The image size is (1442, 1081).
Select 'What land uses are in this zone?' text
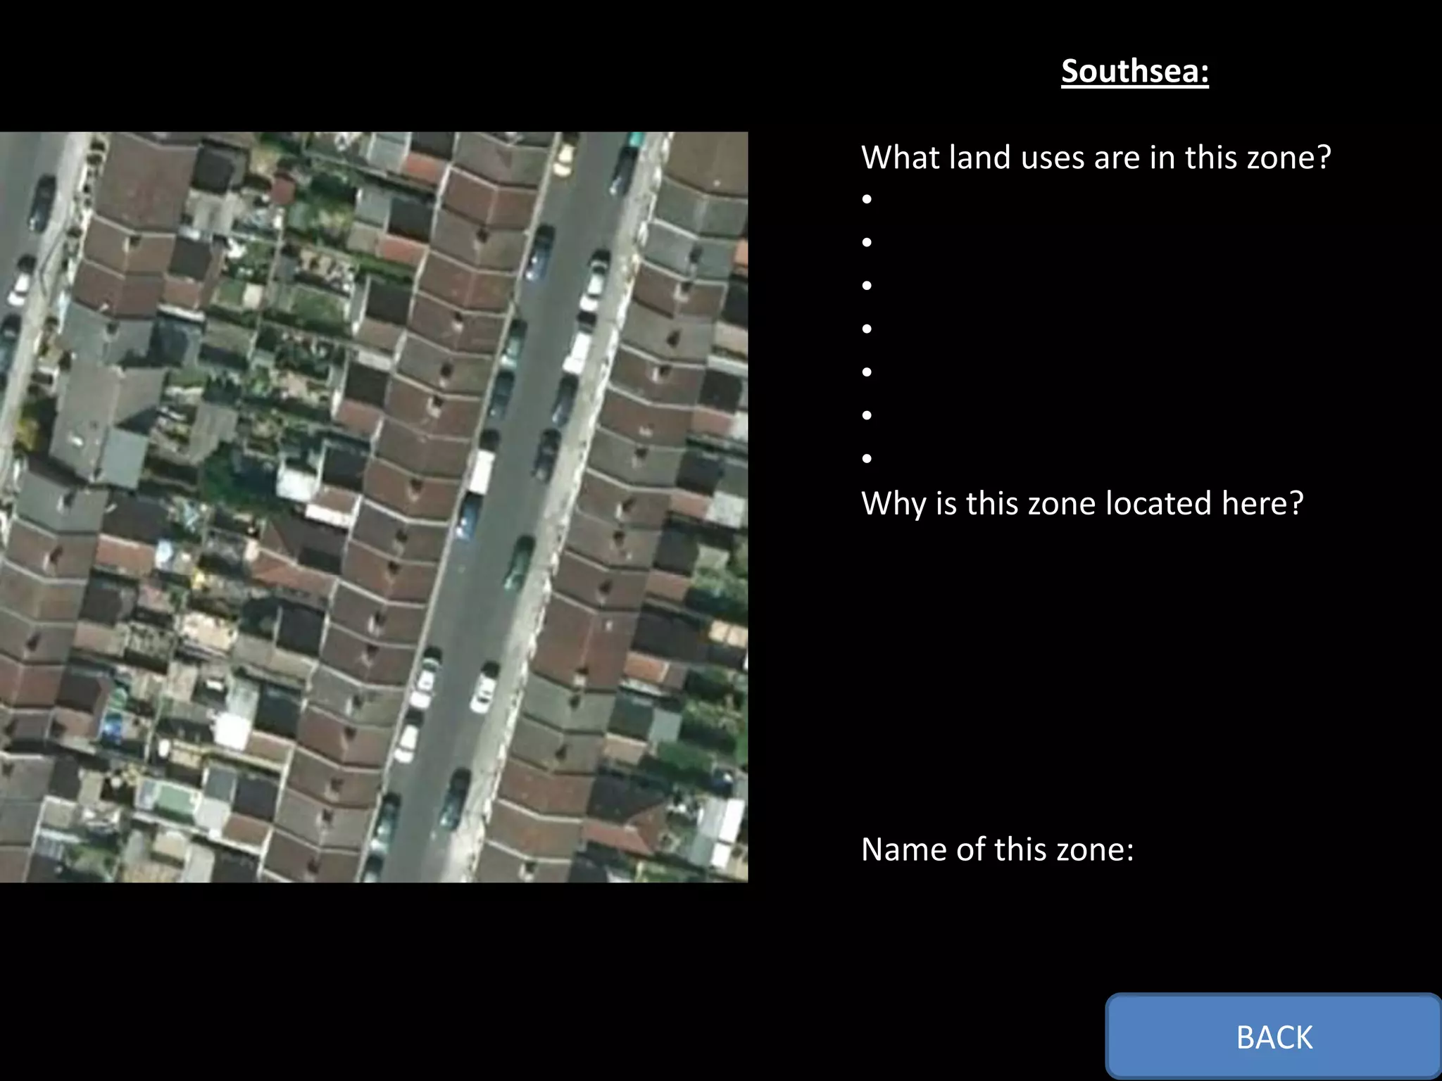tap(1096, 157)
